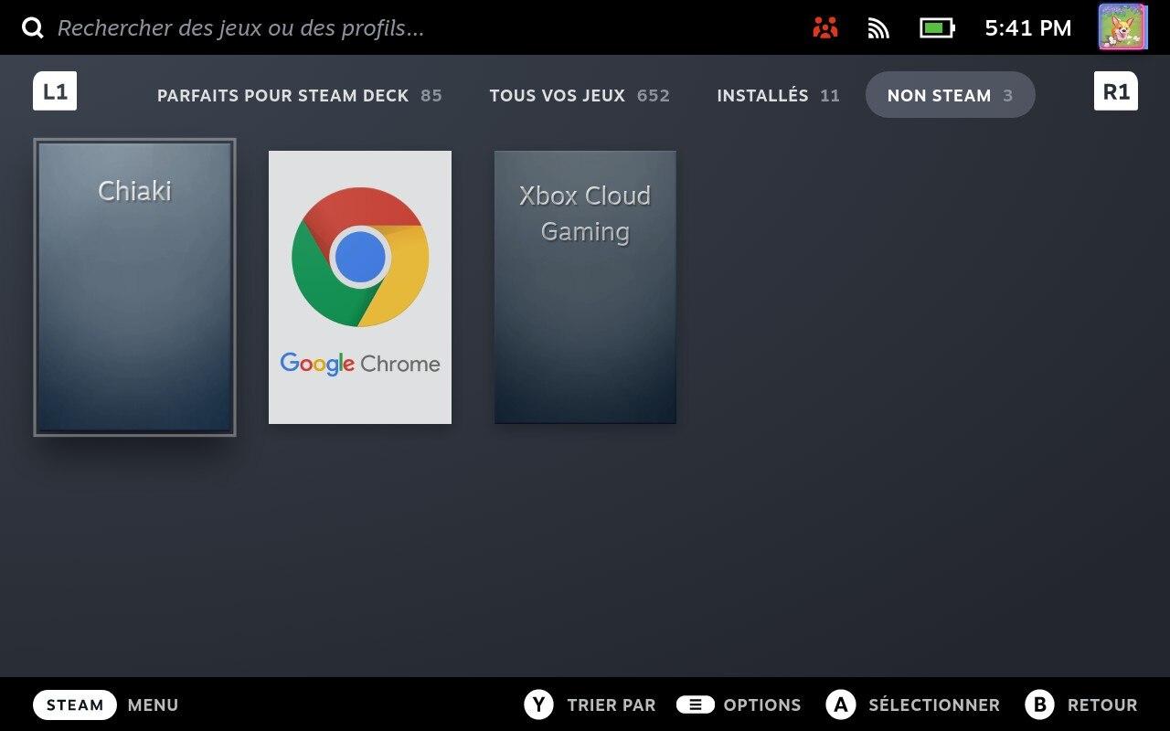Focus the game or profile search field
The image size is (1170, 731).
[x=240, y=27]
